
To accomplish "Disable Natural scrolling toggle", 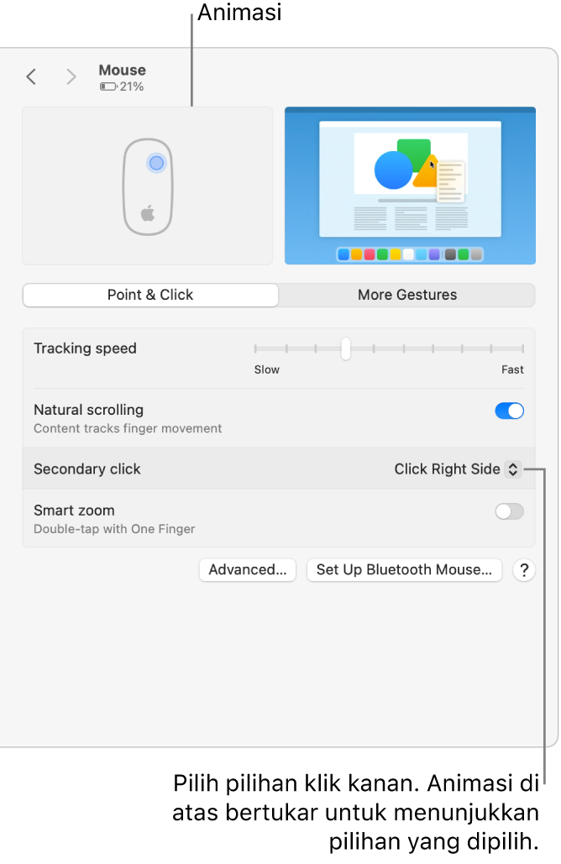I will 509,411.
